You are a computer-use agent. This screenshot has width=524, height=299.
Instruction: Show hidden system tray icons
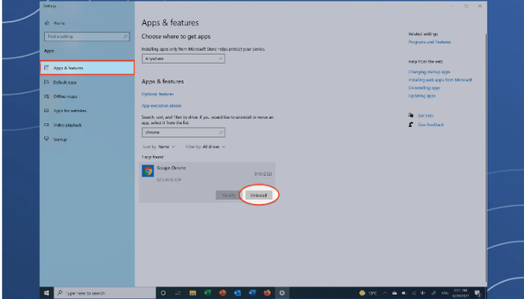pos(385,293)
